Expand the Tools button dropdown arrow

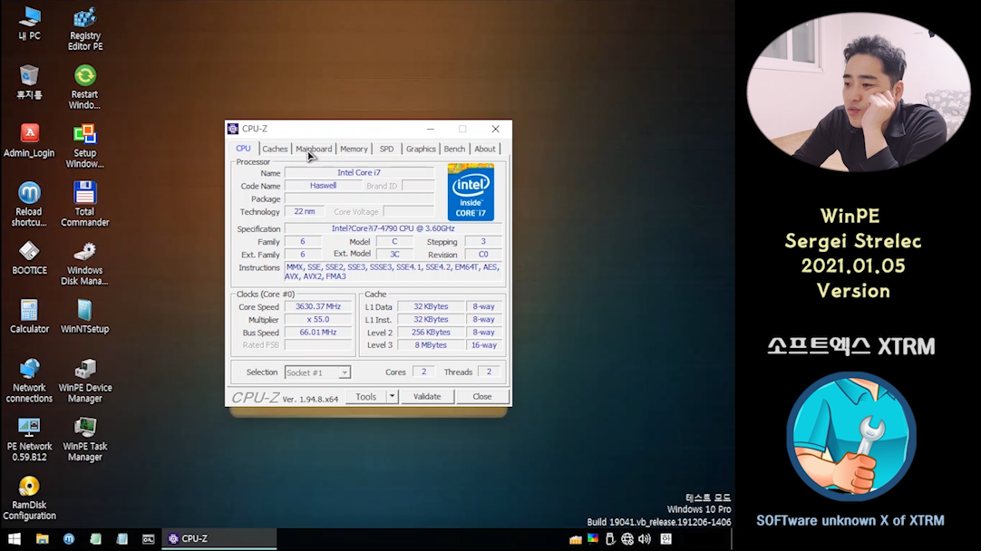tap(393, 397)
